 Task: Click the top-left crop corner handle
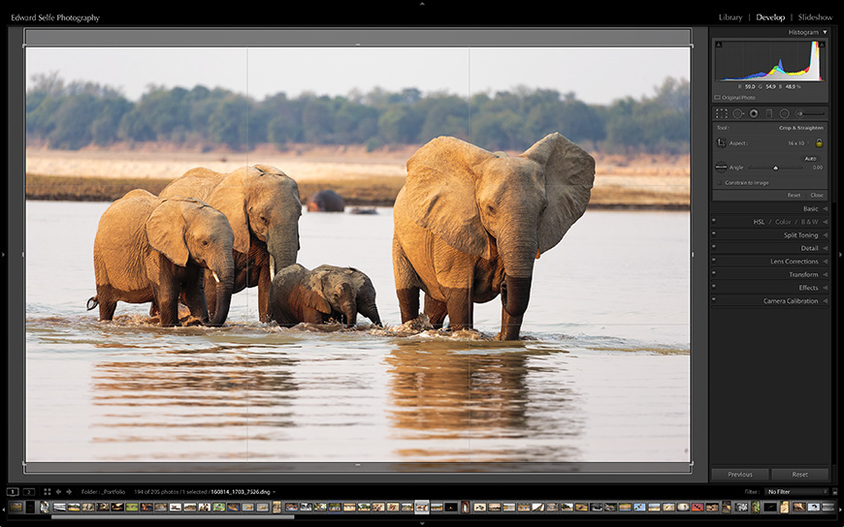pos(26,47)
